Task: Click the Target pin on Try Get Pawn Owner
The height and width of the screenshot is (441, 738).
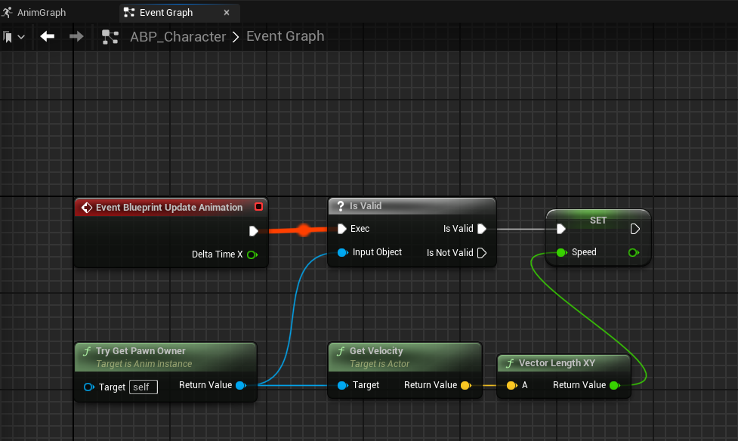Action: tap(89, 387)
